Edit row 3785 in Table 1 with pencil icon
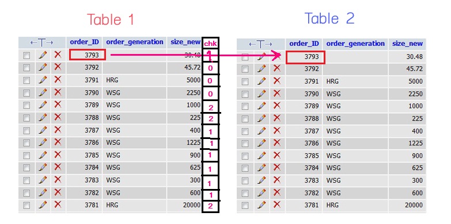The image size is (451, 224). [x=43, y=155]
